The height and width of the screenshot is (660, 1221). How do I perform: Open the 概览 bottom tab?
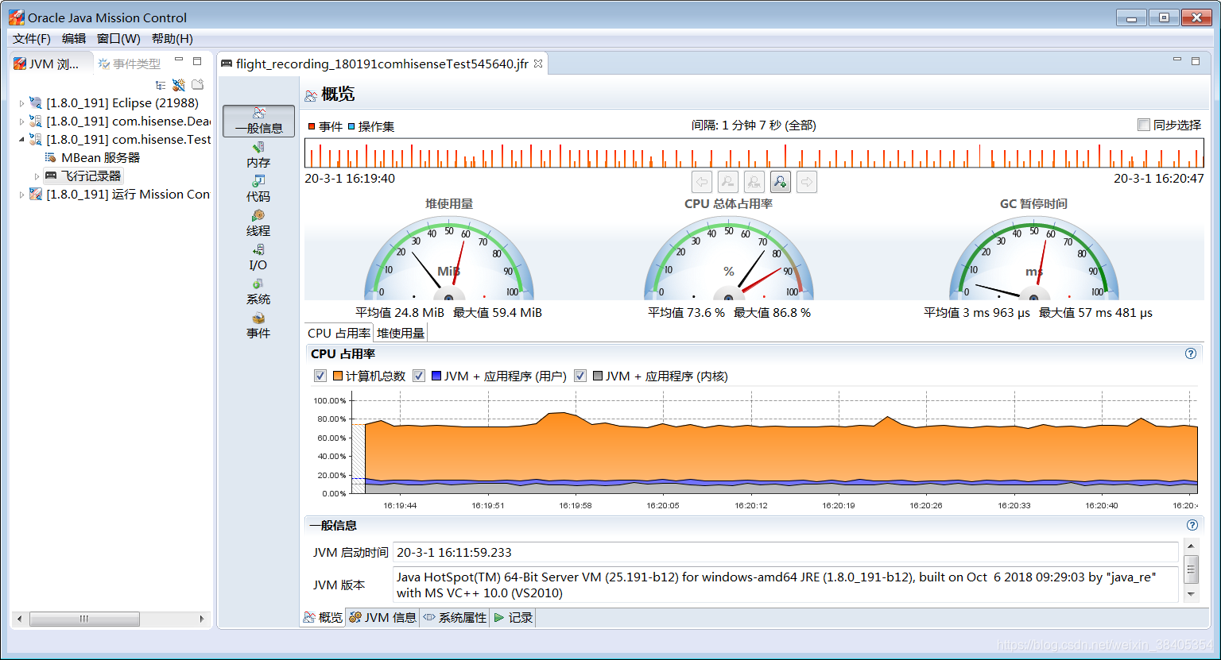point(323,617)
